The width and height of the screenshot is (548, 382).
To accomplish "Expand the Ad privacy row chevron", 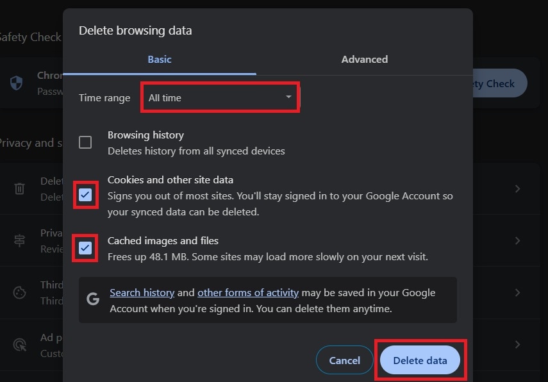I will point(518,345).
